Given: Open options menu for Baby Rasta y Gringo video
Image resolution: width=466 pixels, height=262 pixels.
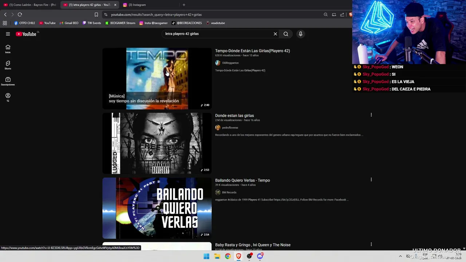Looking at the screenshot, I should (x=371, y=245).
